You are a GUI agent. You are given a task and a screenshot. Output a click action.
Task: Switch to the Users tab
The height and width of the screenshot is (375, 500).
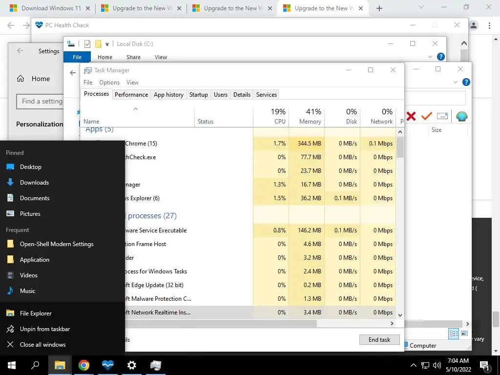point(221,94)
